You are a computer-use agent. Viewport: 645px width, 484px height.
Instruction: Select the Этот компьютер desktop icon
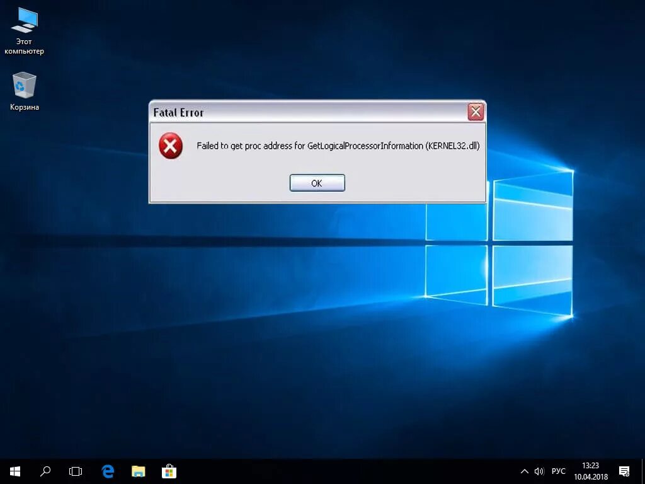point(25,32)
